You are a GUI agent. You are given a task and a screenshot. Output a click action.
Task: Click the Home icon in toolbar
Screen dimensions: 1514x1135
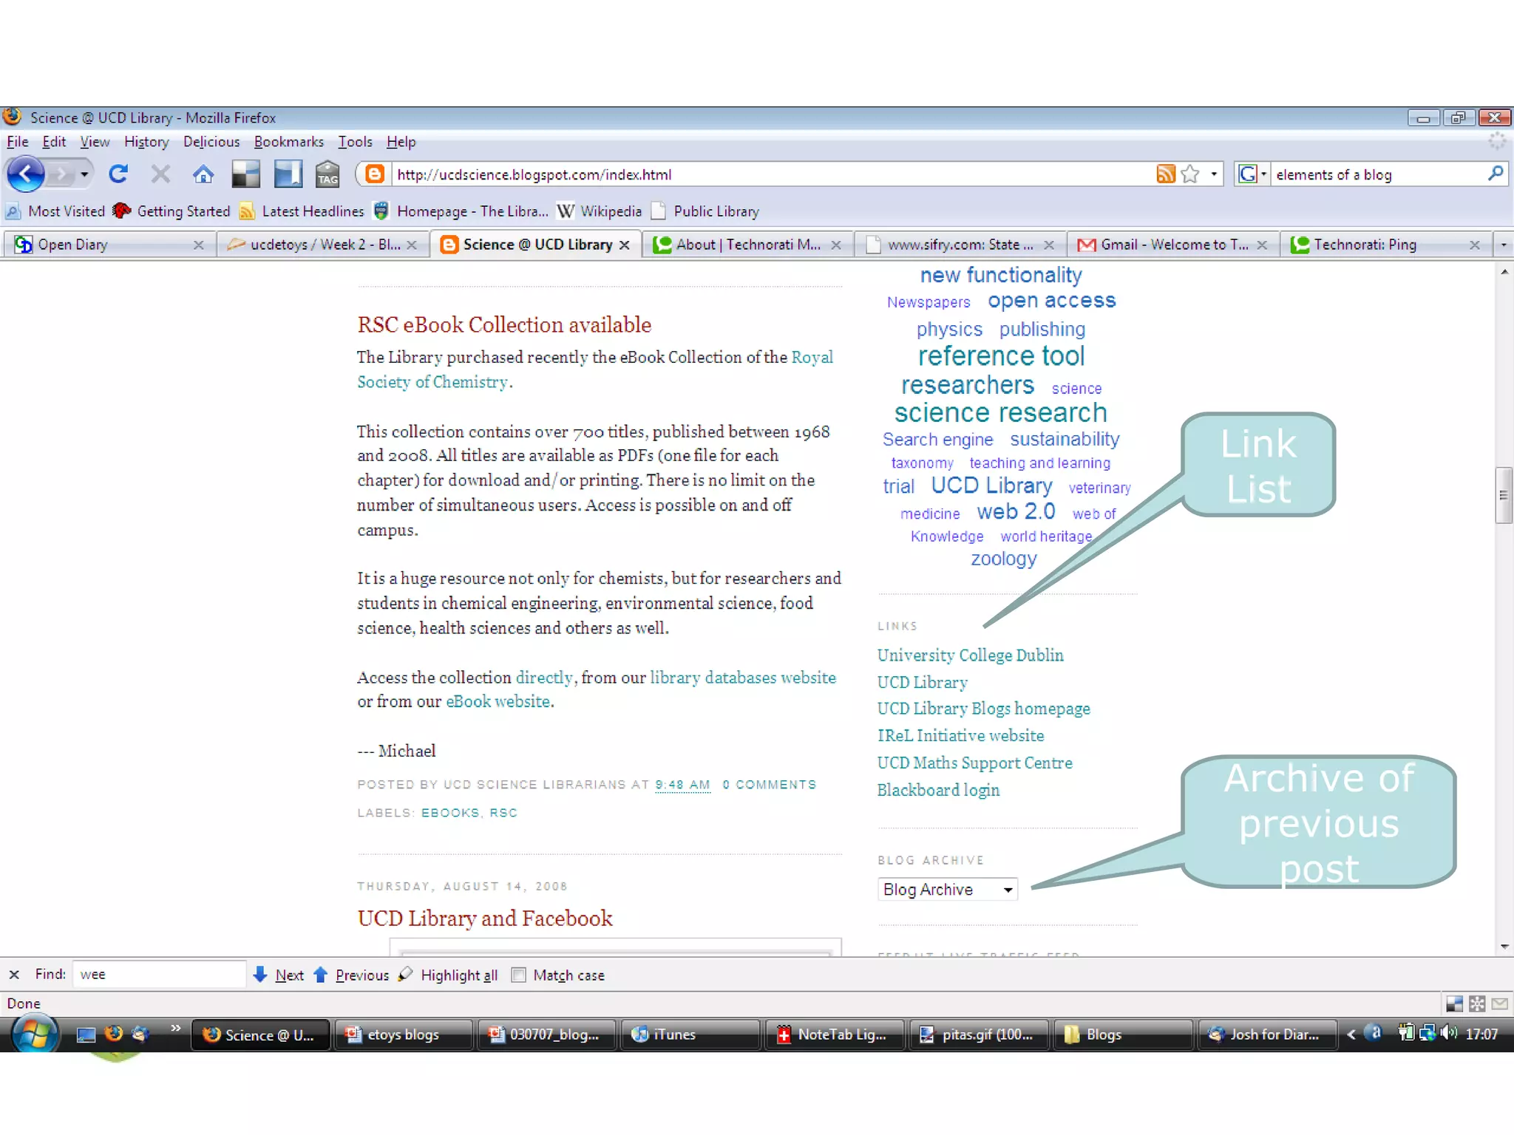click(x=203, y=174)
